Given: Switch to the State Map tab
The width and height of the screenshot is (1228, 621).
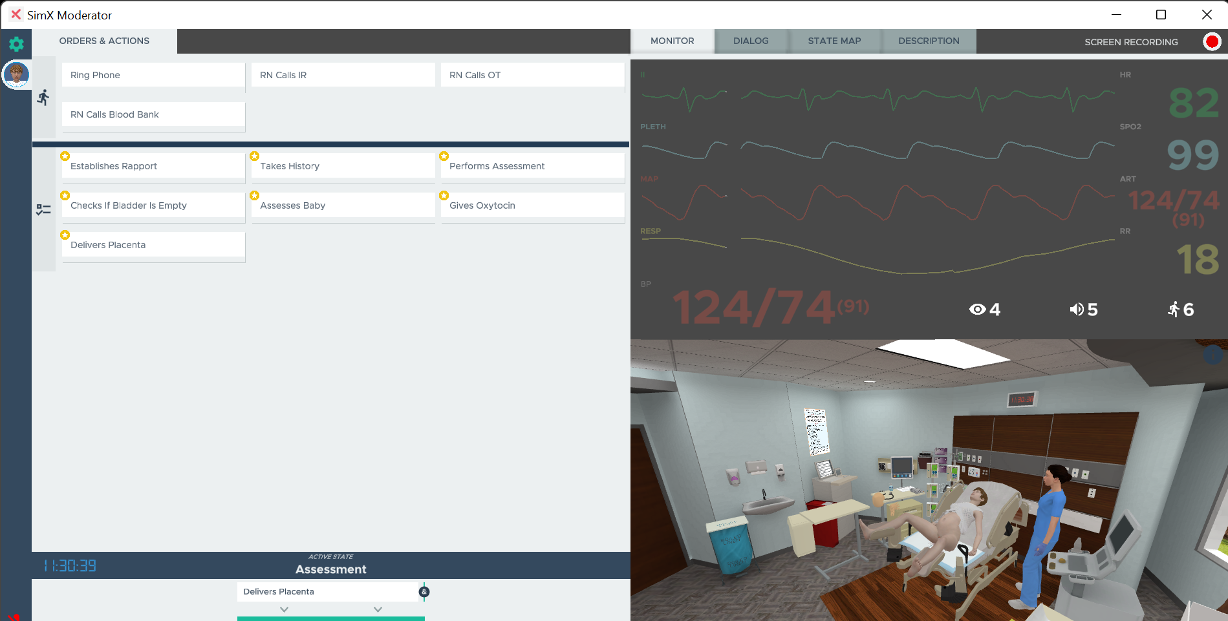Looking at the screenshot, I should click(x=834, y=41).
